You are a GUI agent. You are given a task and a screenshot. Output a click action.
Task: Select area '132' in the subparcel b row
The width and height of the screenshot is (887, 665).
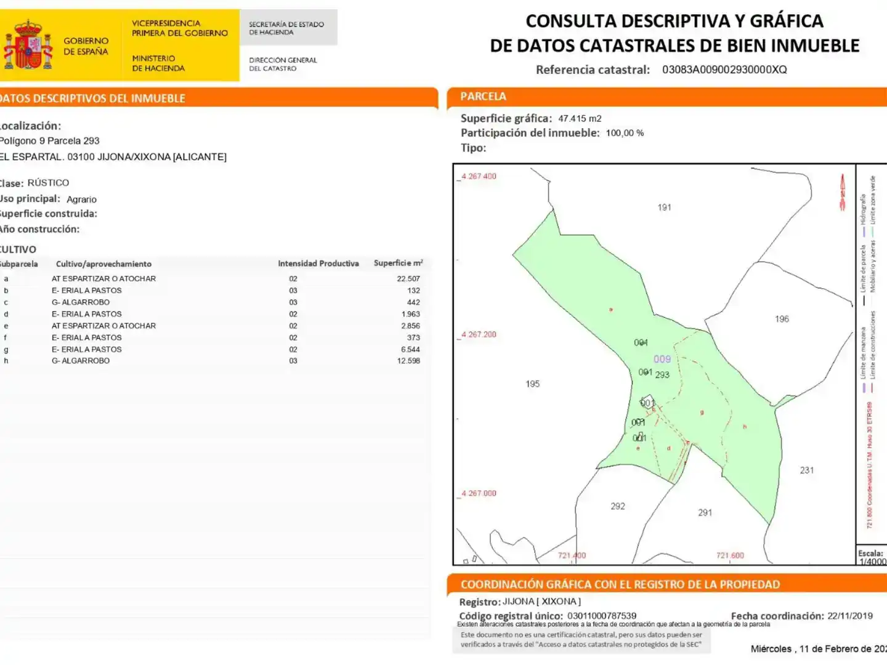pyautogui.click(x=413, y=291)
